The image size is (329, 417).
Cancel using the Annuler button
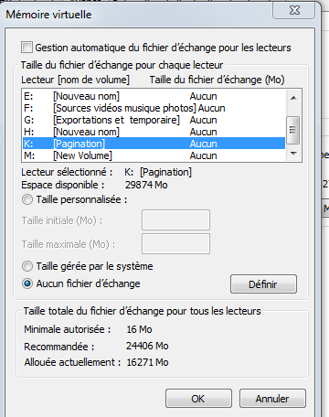point(272,399)
